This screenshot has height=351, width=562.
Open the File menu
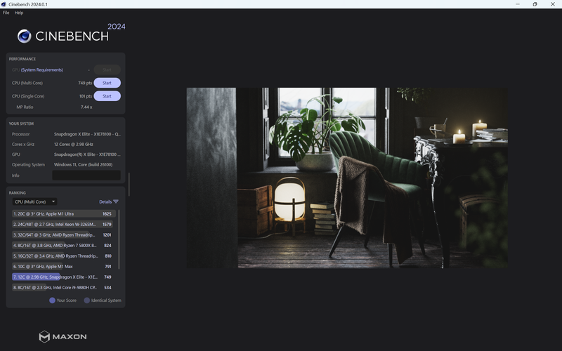pos(6,13)
